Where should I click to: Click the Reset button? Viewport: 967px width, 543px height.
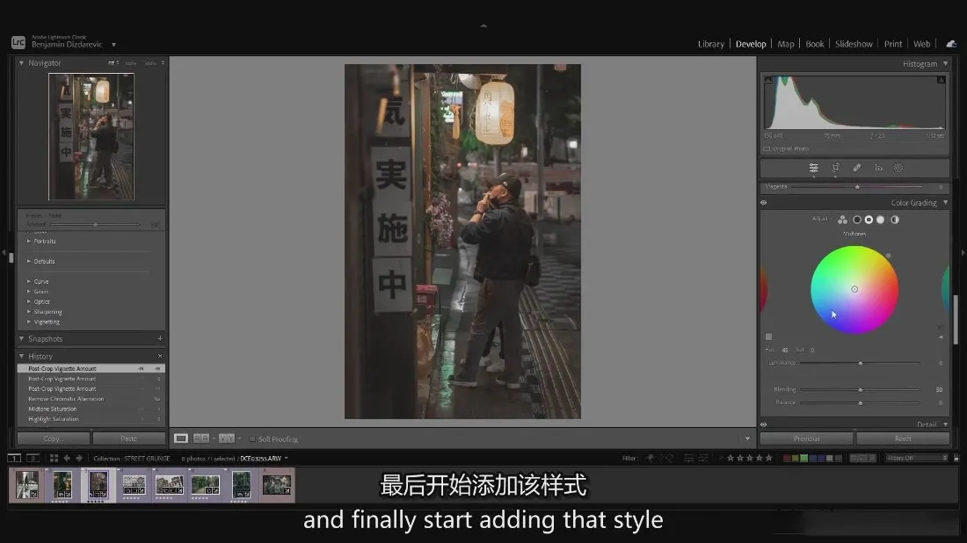[903, 438]
